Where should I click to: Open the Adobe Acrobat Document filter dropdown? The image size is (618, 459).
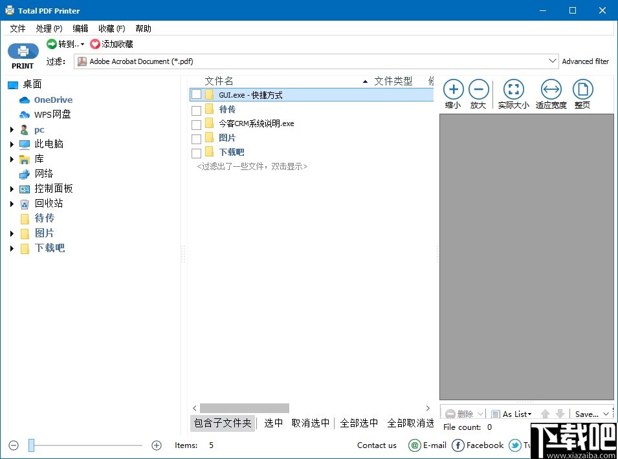pos(553,61)
